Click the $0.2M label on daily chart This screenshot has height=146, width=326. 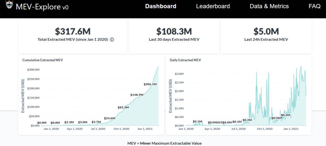pos(247,120)
